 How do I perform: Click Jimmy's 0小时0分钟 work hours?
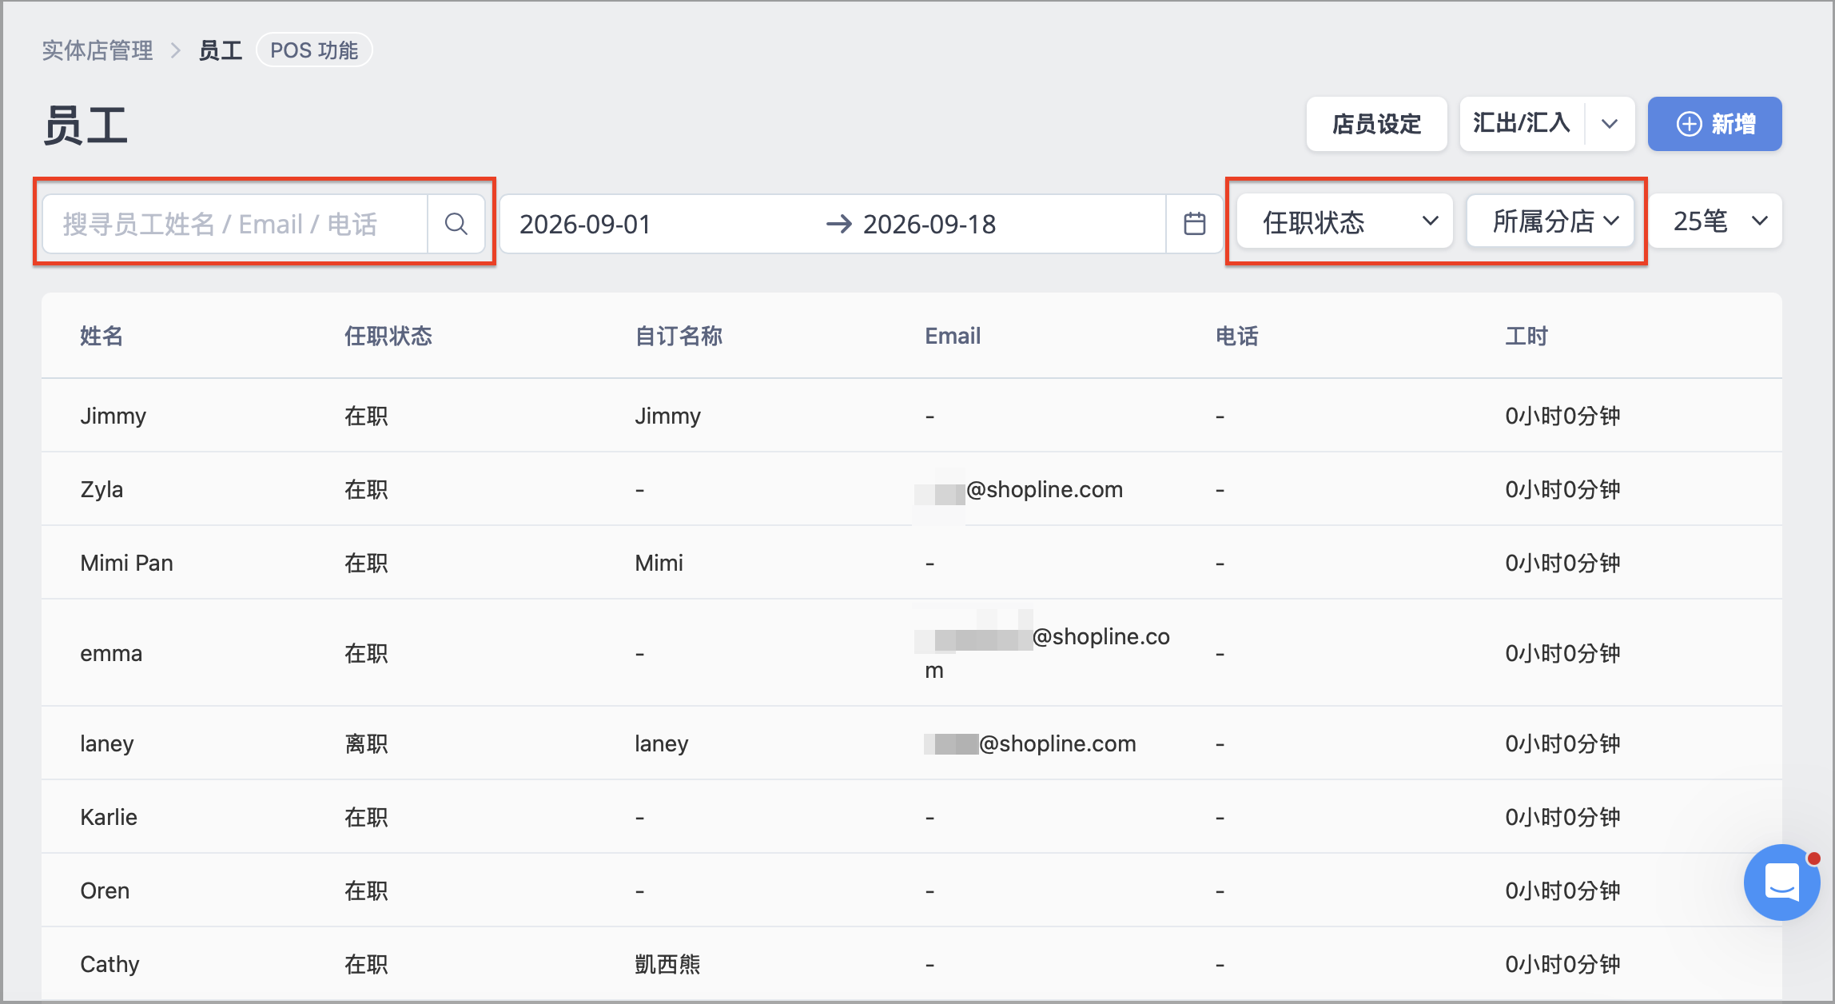(x=1562, y=416)
